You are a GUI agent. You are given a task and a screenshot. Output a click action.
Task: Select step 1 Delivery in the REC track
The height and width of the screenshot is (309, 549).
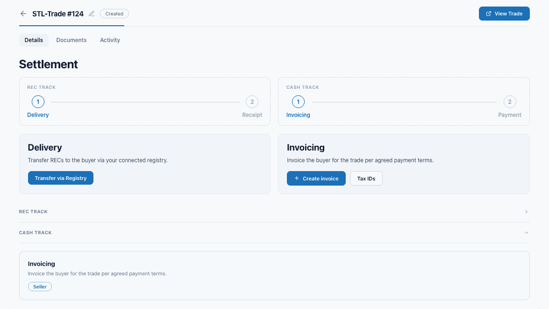(x=38, y=102)
